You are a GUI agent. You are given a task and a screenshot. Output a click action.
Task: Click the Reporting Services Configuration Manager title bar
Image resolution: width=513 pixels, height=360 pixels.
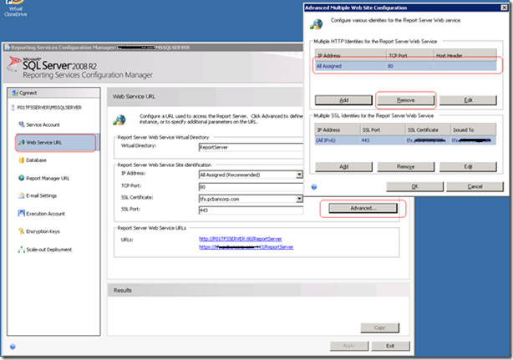point(153,48)
